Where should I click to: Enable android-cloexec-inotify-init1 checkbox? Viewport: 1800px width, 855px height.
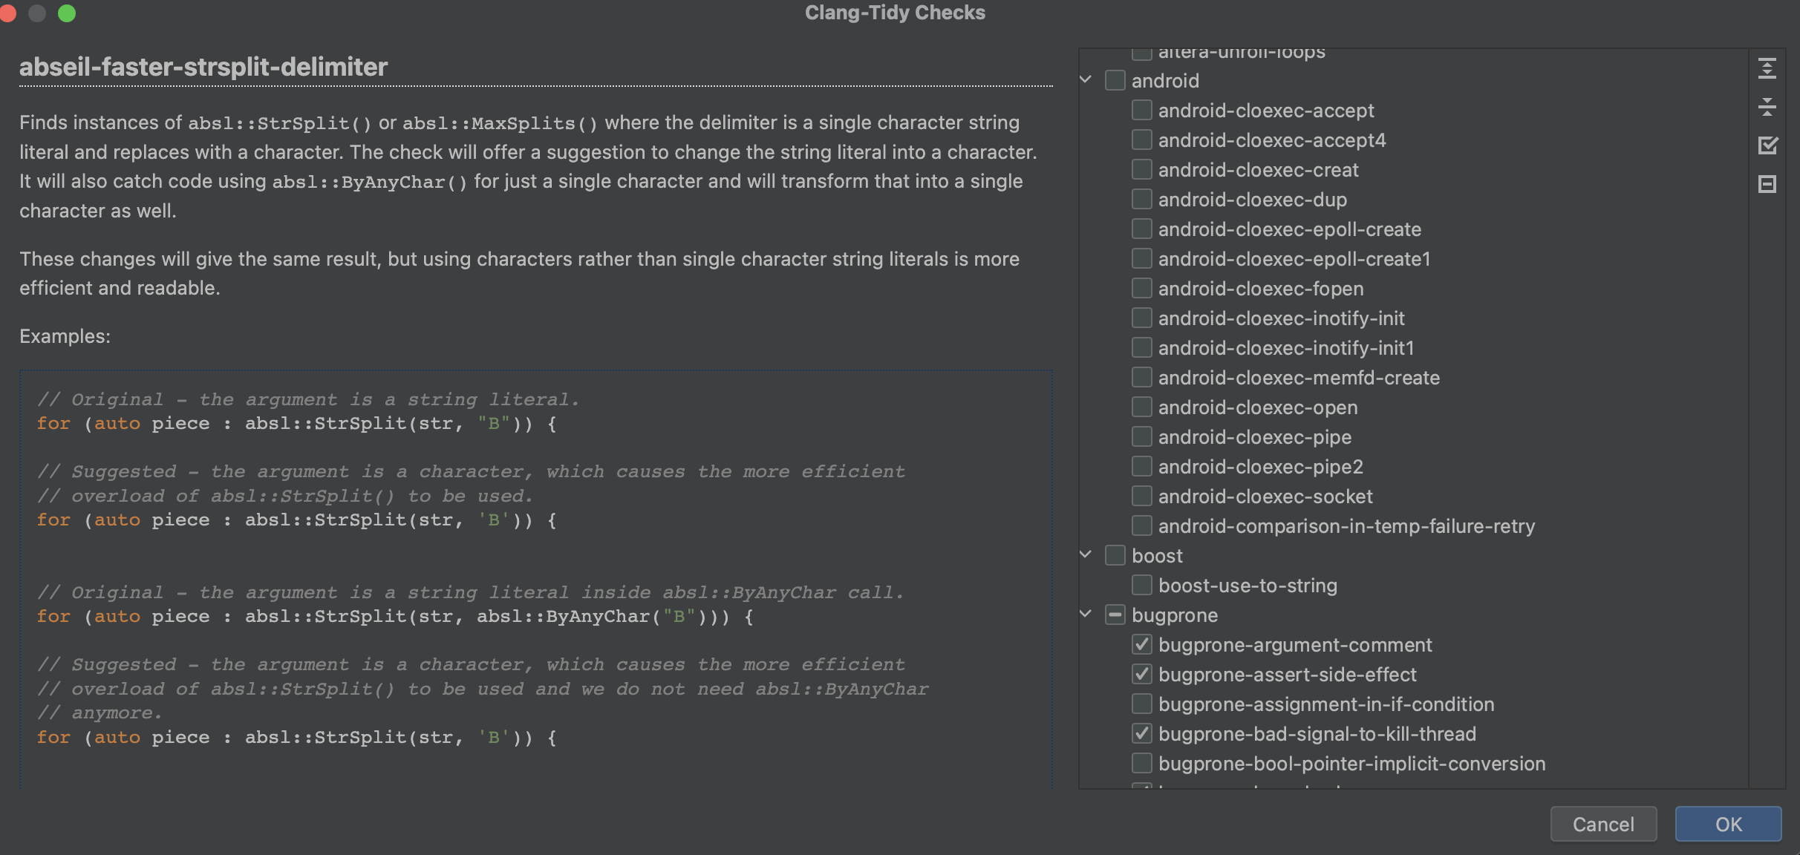point(1142,347)
